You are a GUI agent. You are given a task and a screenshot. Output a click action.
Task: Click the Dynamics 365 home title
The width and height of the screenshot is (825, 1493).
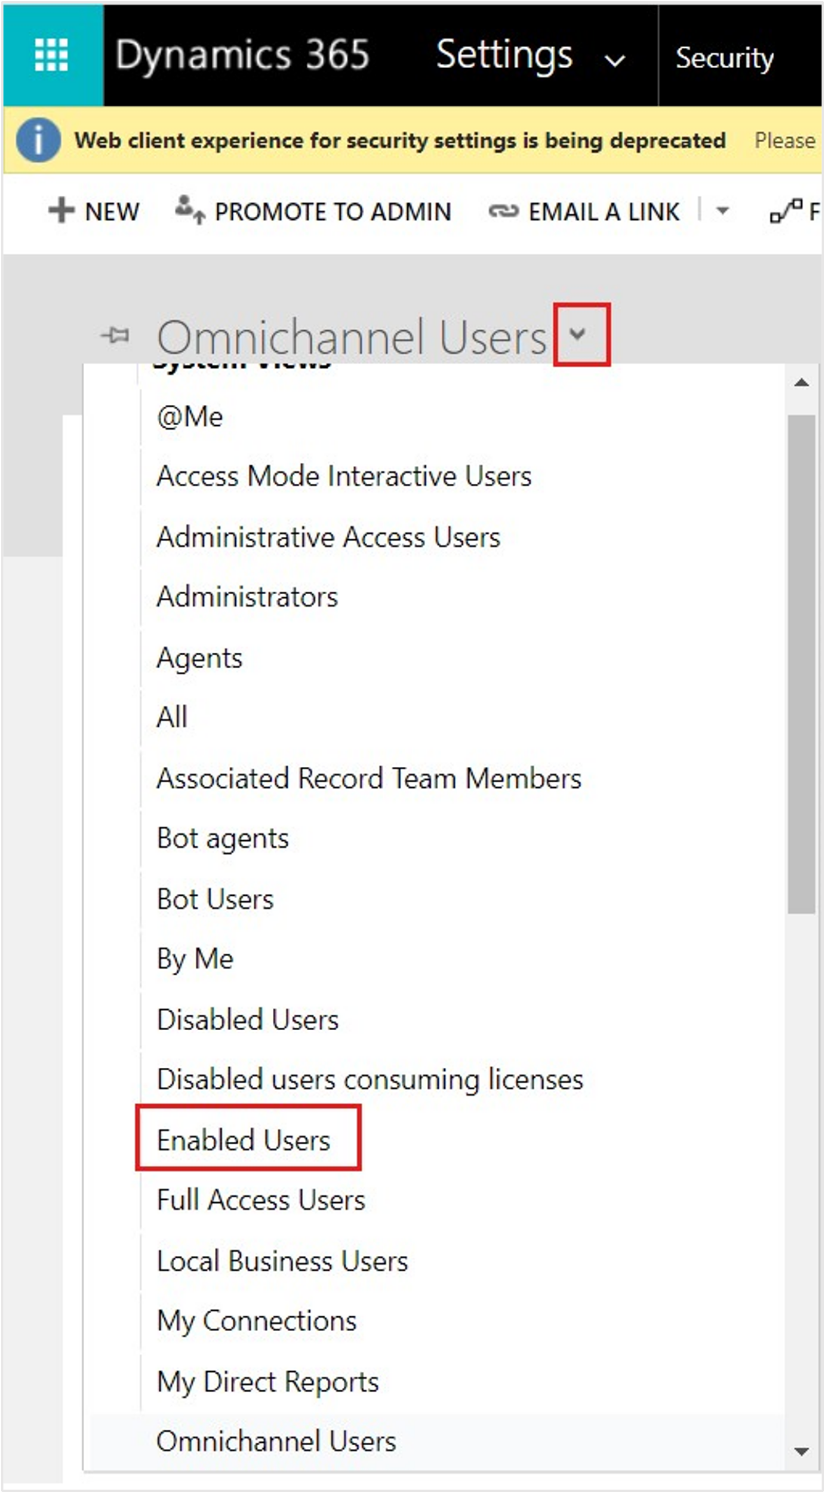[242, 55]
